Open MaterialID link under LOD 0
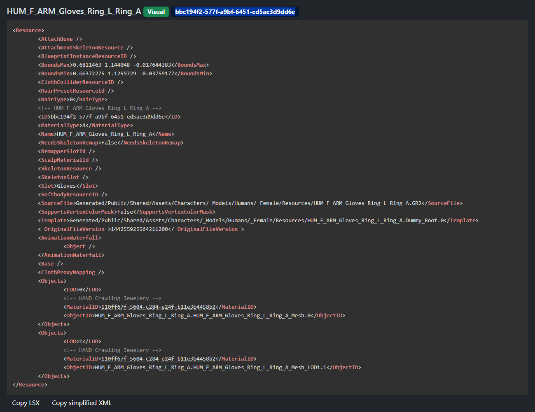The image size is (535, 412). pos(158,307)
